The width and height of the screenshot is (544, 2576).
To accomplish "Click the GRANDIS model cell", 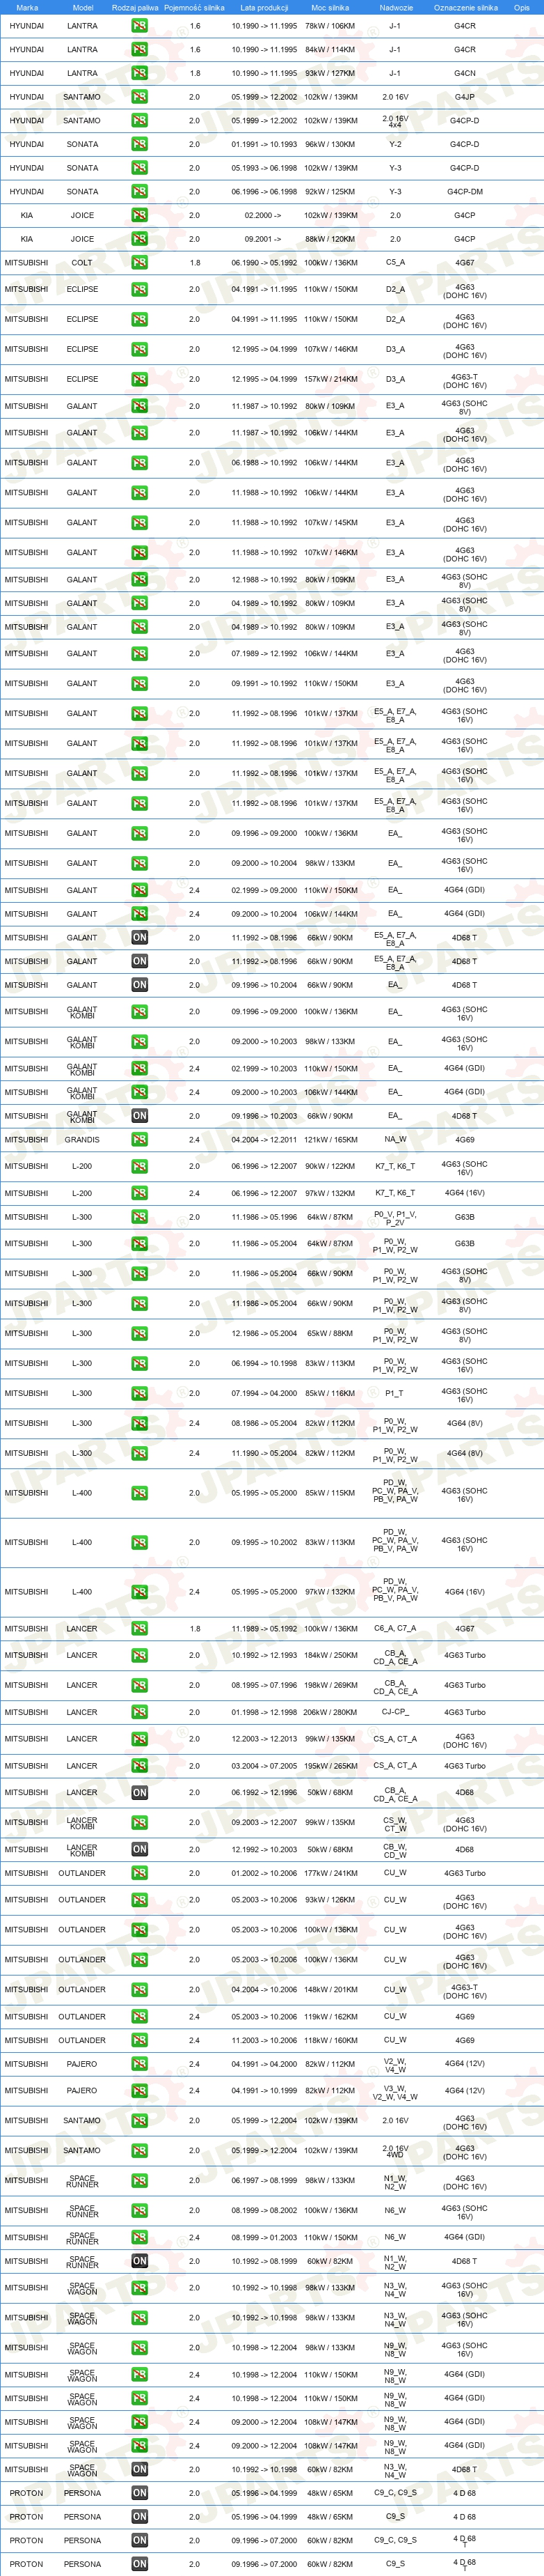I will pos(82,1139).
